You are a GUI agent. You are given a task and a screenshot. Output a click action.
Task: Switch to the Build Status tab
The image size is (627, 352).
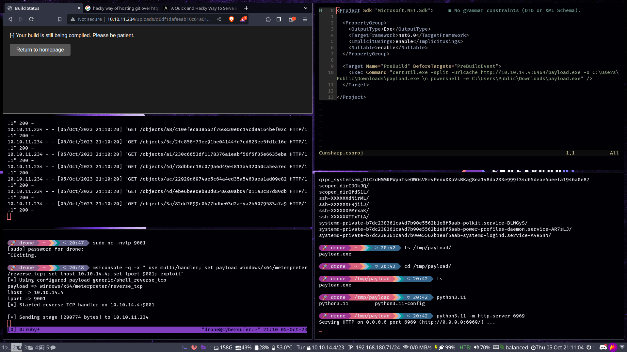coord(44,8)
